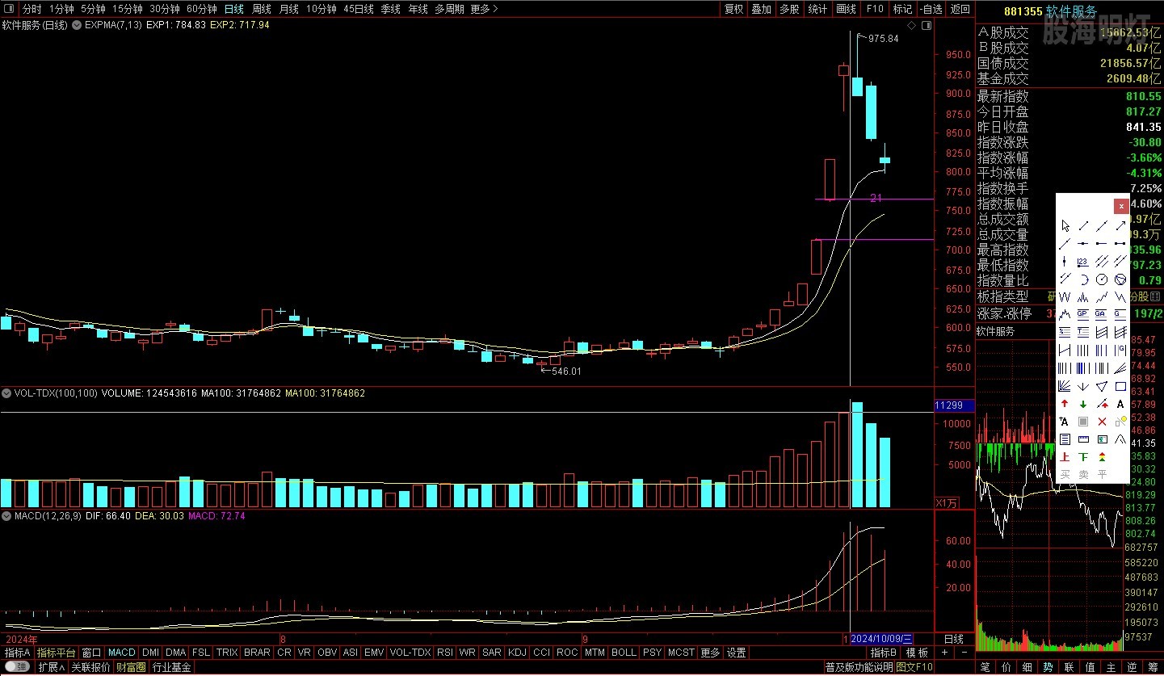Screen dimensions: 1164x676
Task: Switch to the 周线 weekly chart tab
Action: pyautogui.click(x=262, y=9)
